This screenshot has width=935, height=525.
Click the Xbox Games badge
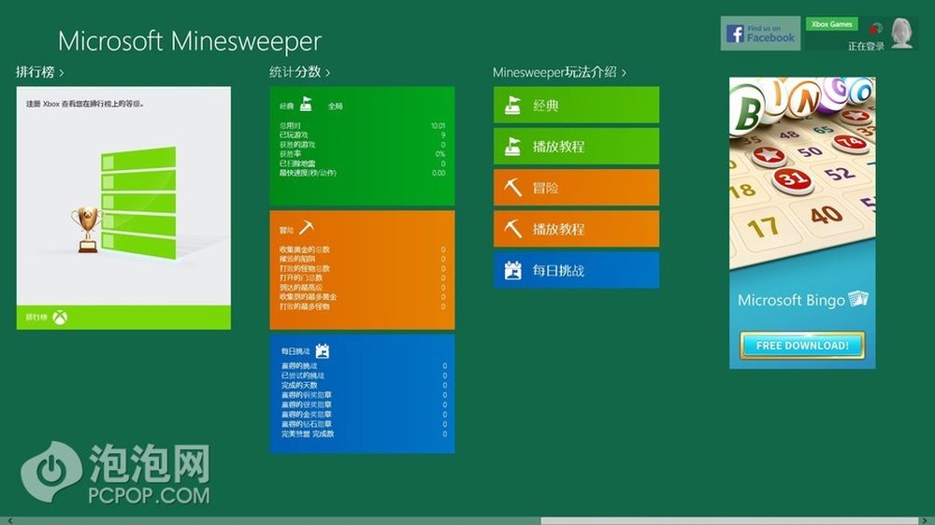coord(832,24)
